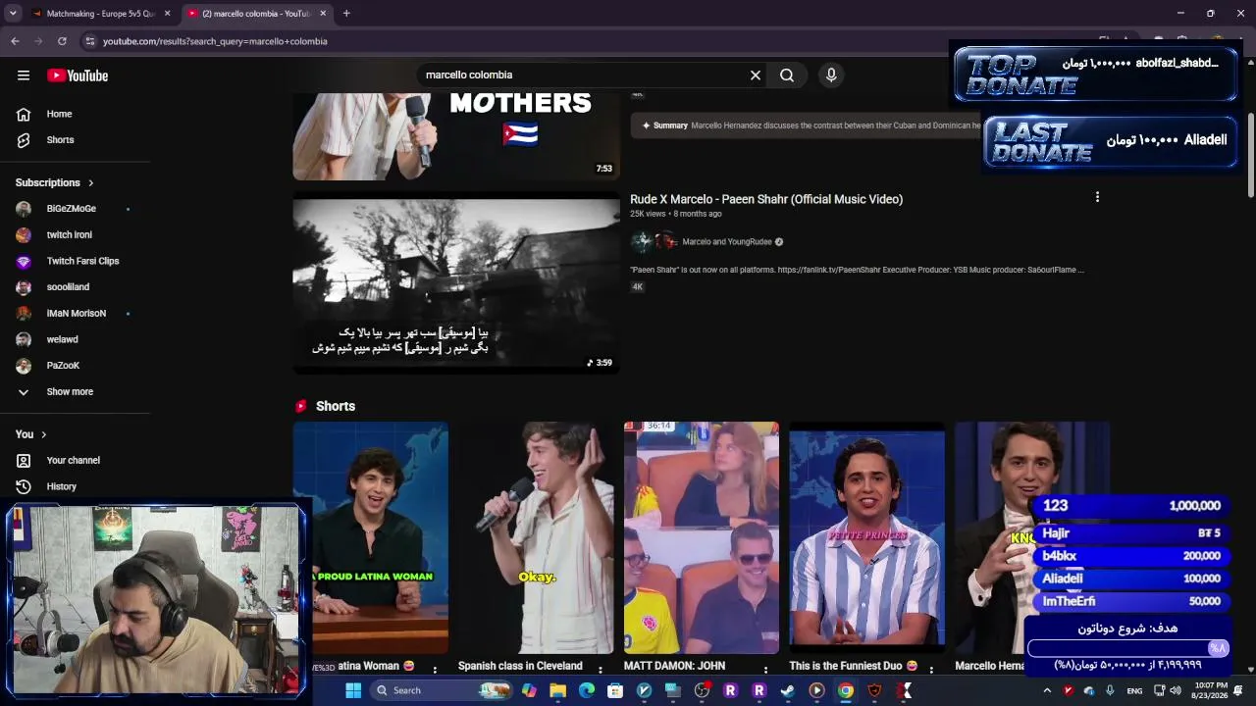The image size is (1256, 706).
Task: Select the marcello colombia YouTube tab
Action: tap(256, 14)
